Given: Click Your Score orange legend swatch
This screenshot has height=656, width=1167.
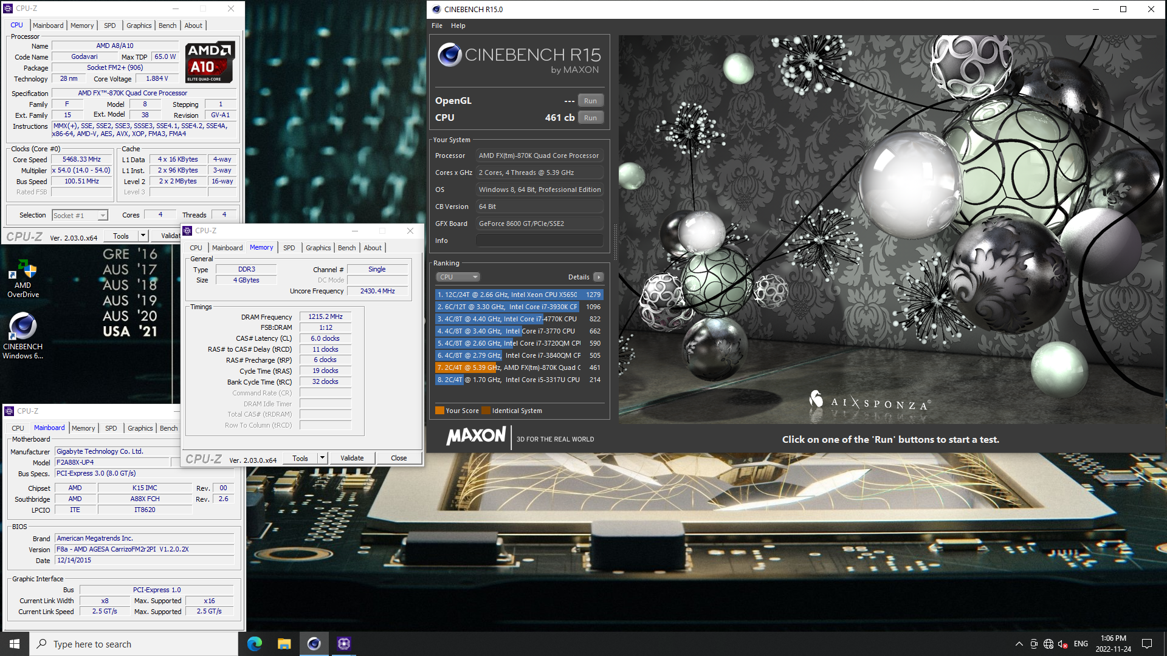Looking at the screenshot, I should tap(439, 411).
